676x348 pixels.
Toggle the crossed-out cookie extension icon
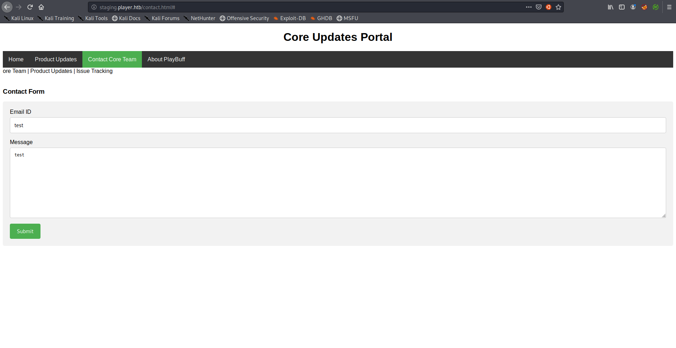pos(644,7)
